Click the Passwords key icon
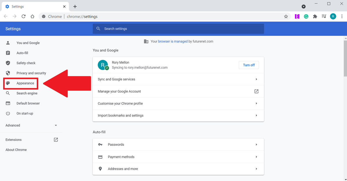 tap(100, 144)
